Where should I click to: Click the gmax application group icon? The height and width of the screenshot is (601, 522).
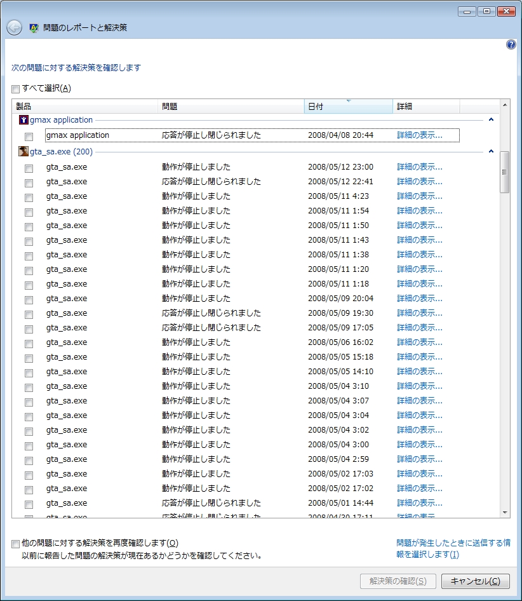point(23,120)
